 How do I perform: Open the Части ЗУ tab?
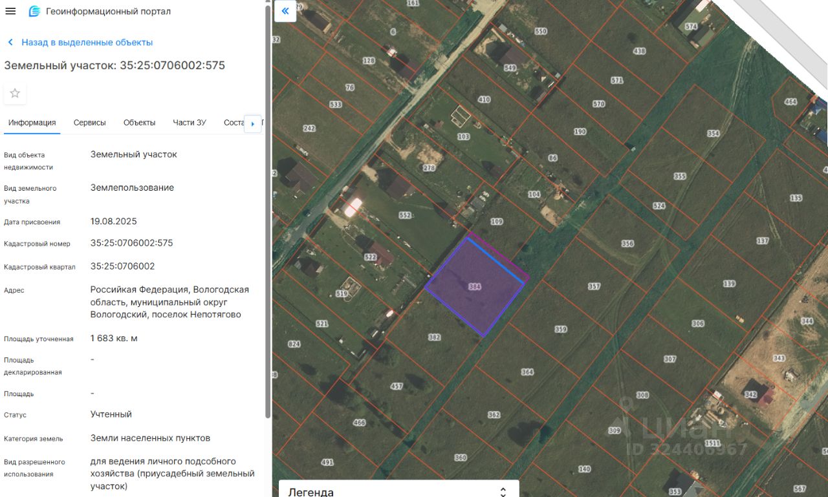[190, 123]
